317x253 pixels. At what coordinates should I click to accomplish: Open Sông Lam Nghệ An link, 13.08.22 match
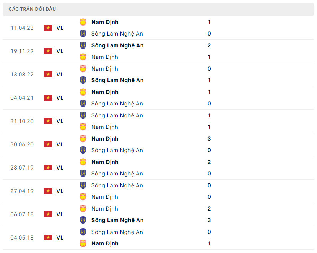tap(117, 80)
